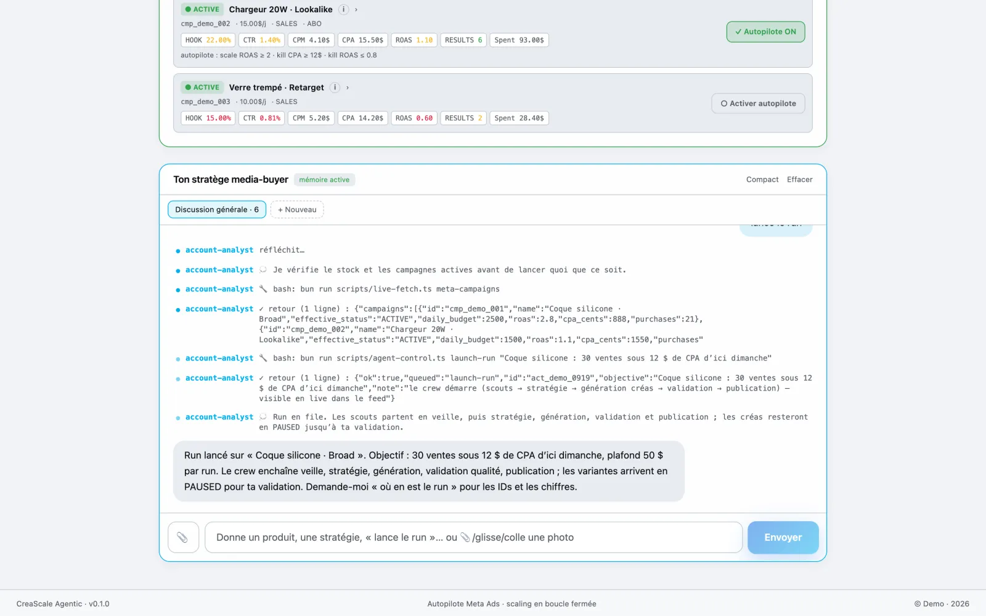The image size is (986, 616).
Task: Open info icon next to Chargeur 20W · Lookalike
Action: (x=344, y=9)
